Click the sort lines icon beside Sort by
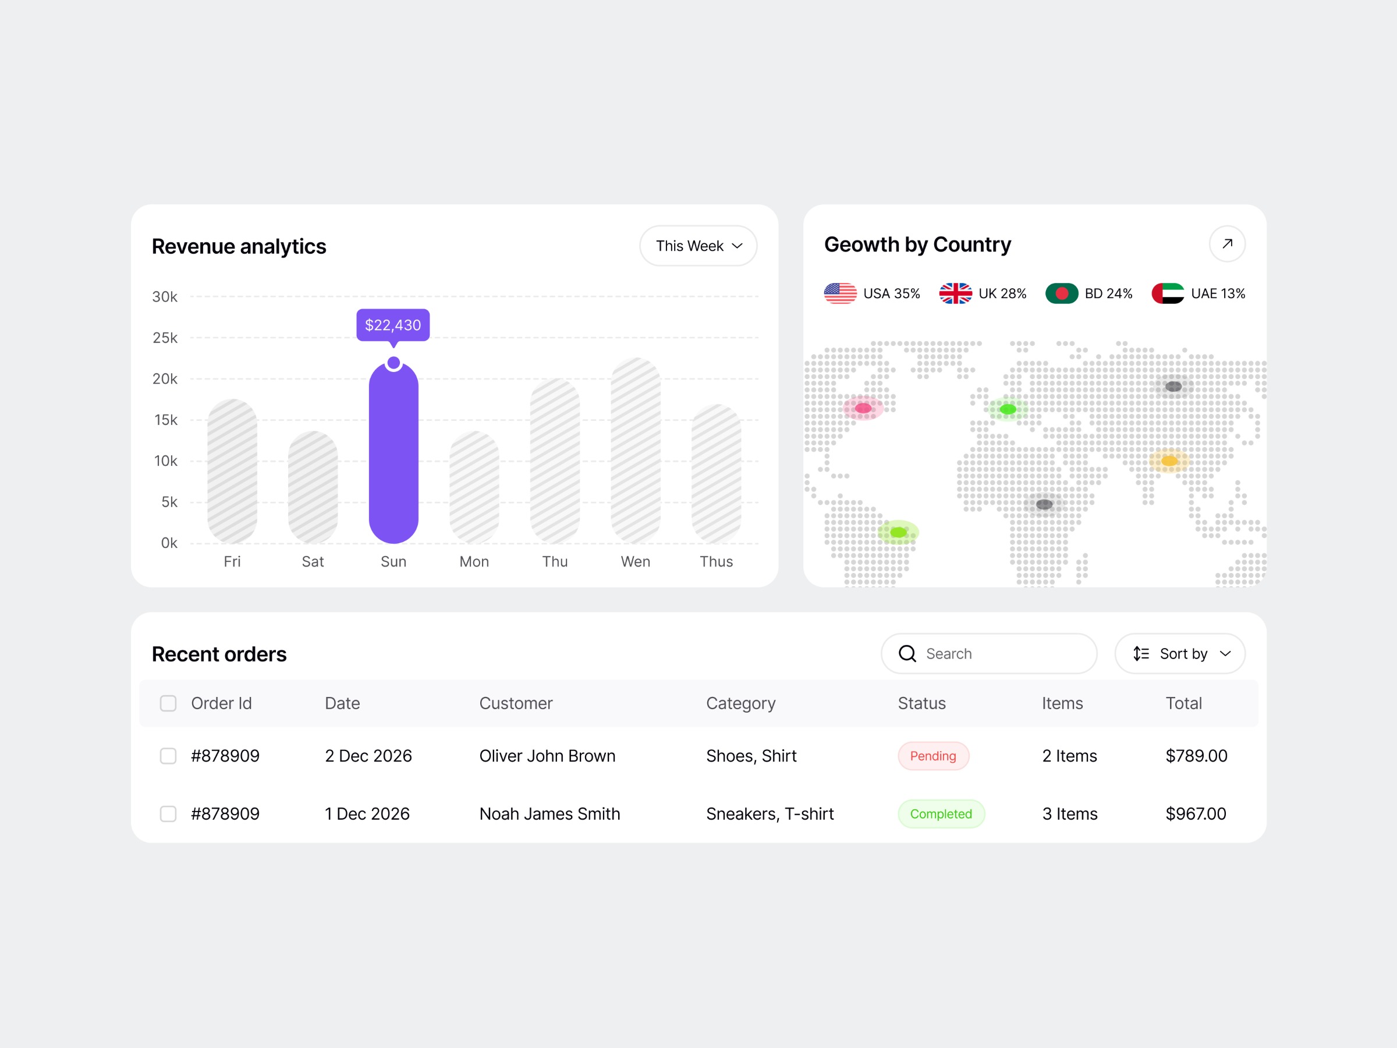Viewport: 1397px width, 1048px height. [x=1140, y=654]
